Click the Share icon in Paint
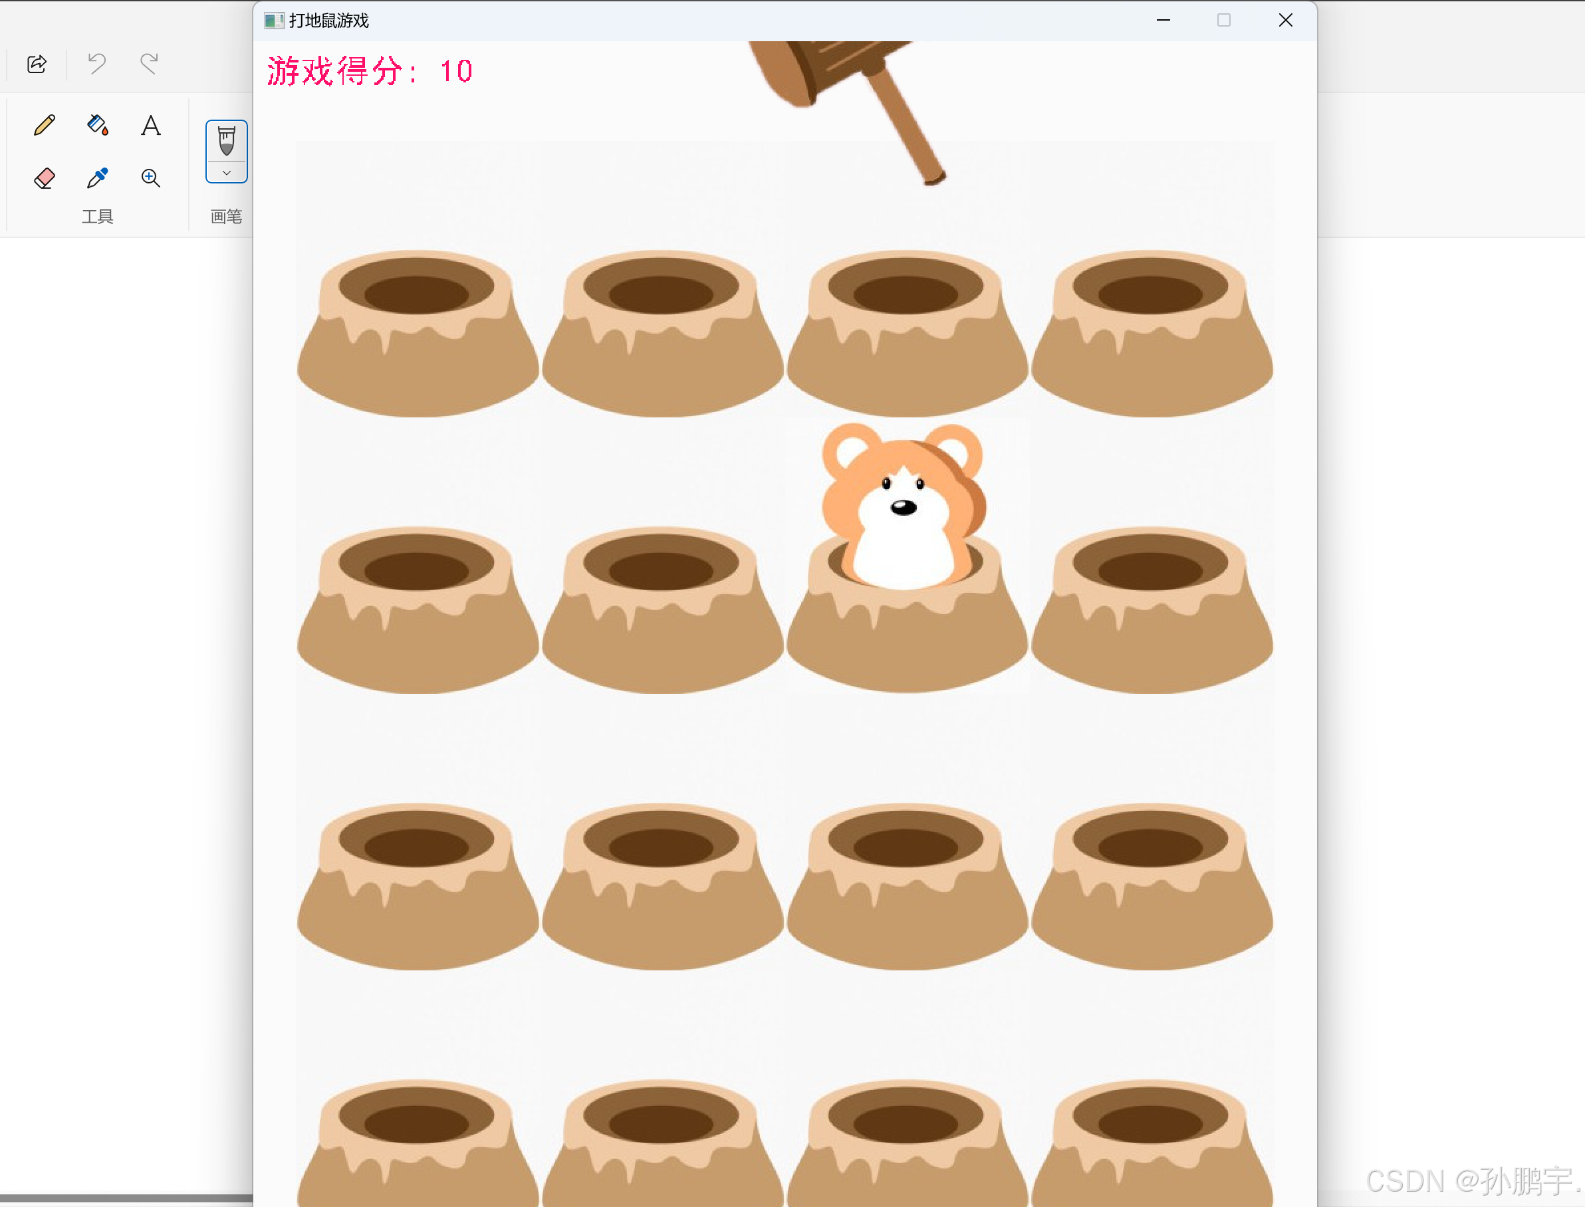 click(x=37, y=64)
